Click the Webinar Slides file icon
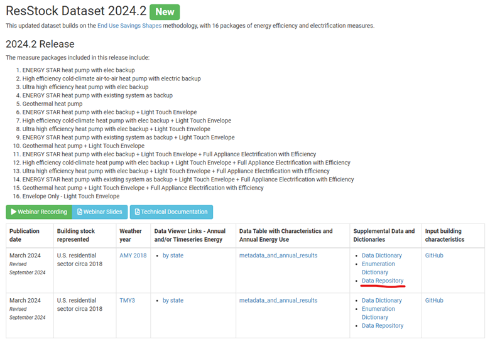This screenshot has height=339, width=490. pos(79,212)
